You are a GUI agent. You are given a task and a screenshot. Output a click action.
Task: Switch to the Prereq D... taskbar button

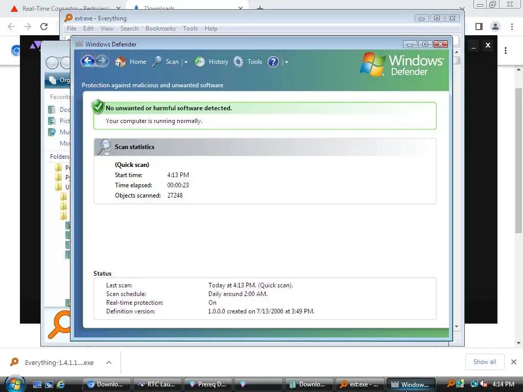[208, 384]
